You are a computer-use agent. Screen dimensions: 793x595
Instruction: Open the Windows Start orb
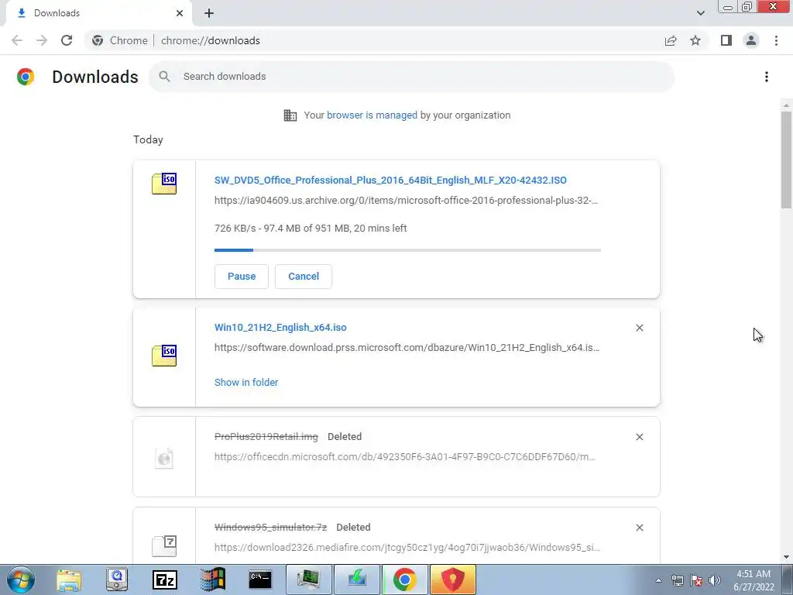[x=21, y=580]
